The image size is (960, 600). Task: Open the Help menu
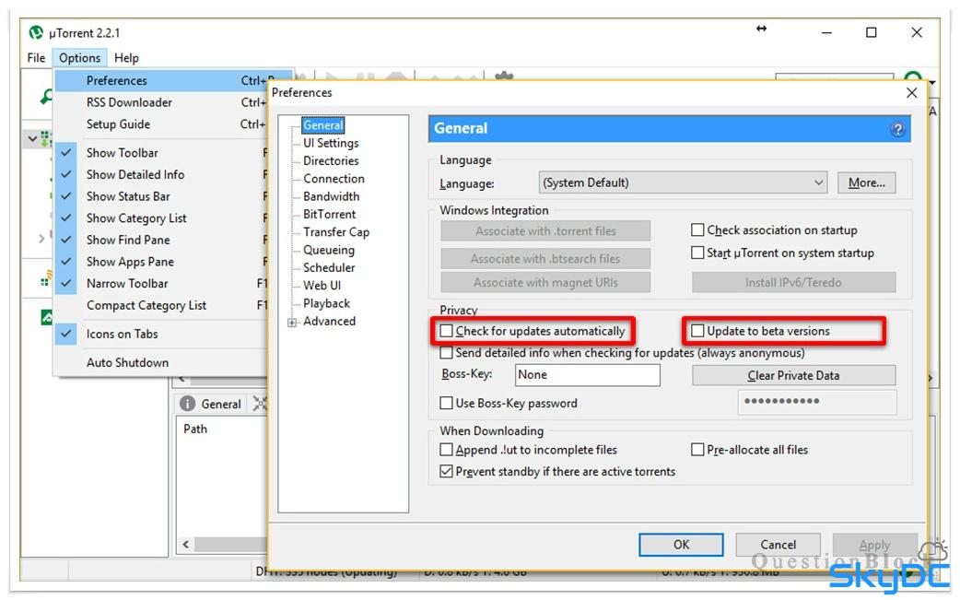(x=127, y=58)
